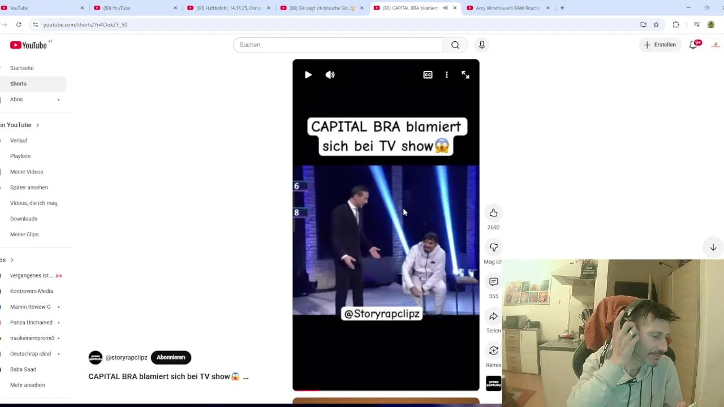This screenshot has height=407, width=724.
Task: Share the Short via Teilen arrow
Action: [494, 316]
